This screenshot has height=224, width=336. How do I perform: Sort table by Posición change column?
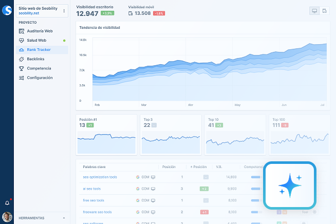(198, 167)
